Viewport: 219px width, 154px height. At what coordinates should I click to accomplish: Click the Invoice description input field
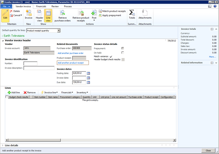(x=39, y=68)
